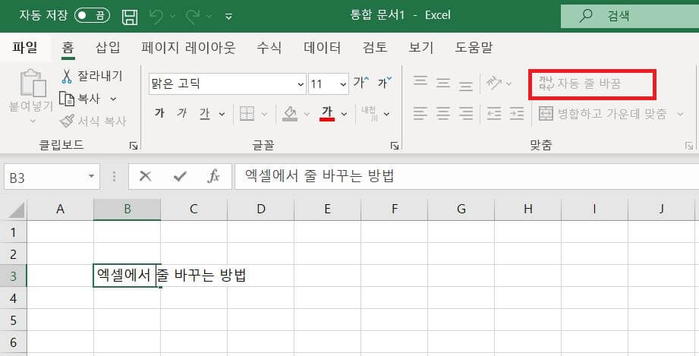Select the column D header

261,209
